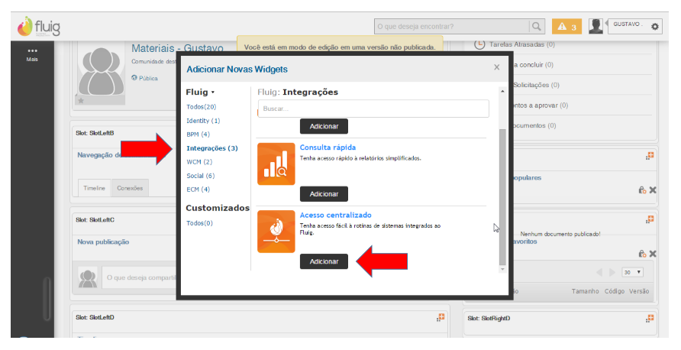This screenshot has height=350, width=681.
Task: Click the widget list scrollbar thumb
Action: point(502,196)
